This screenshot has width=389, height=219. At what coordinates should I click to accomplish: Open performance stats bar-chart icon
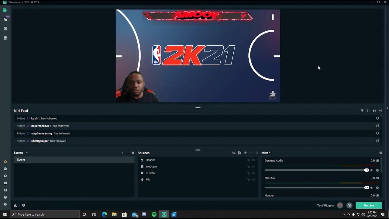[15, 206]
